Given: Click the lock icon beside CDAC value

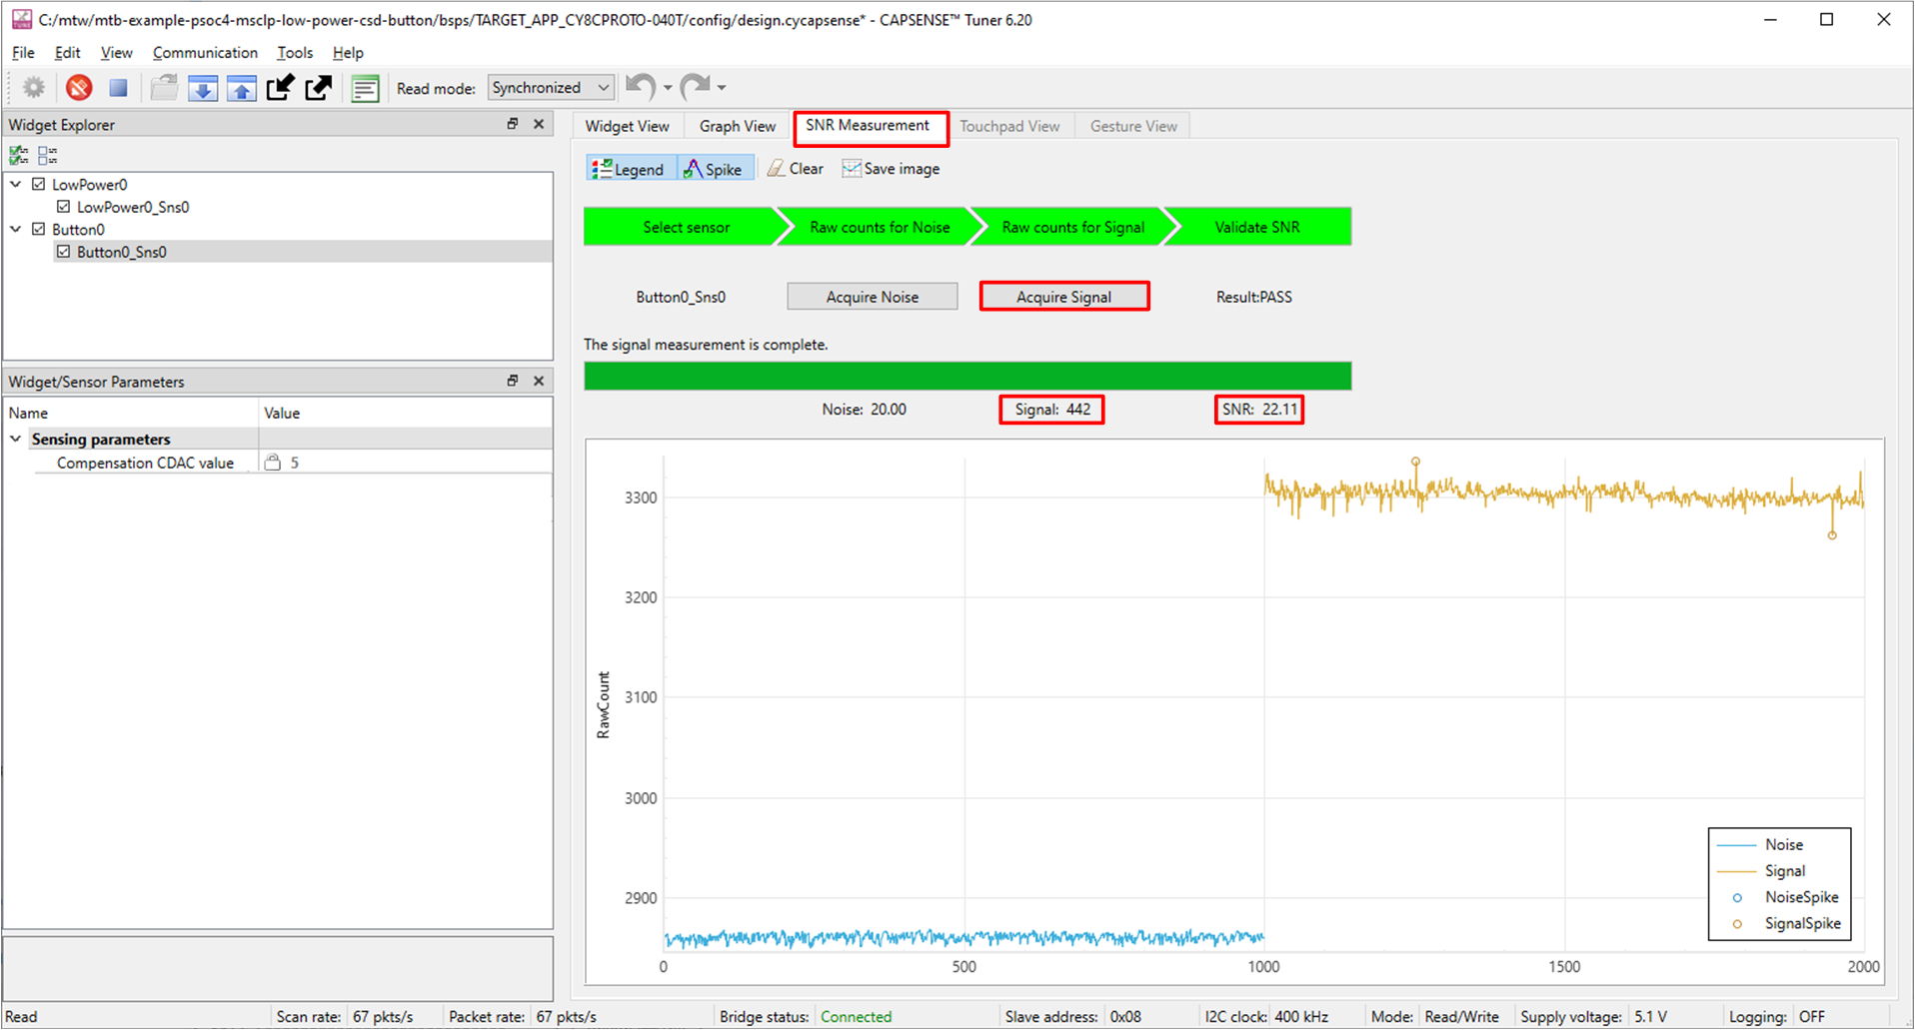Looking at the screenshot, I should 272,463.
